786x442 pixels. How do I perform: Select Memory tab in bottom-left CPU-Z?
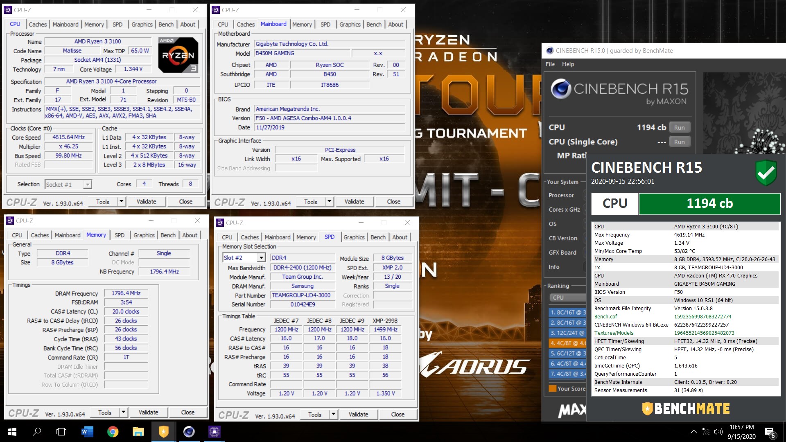tap(96, 235)
